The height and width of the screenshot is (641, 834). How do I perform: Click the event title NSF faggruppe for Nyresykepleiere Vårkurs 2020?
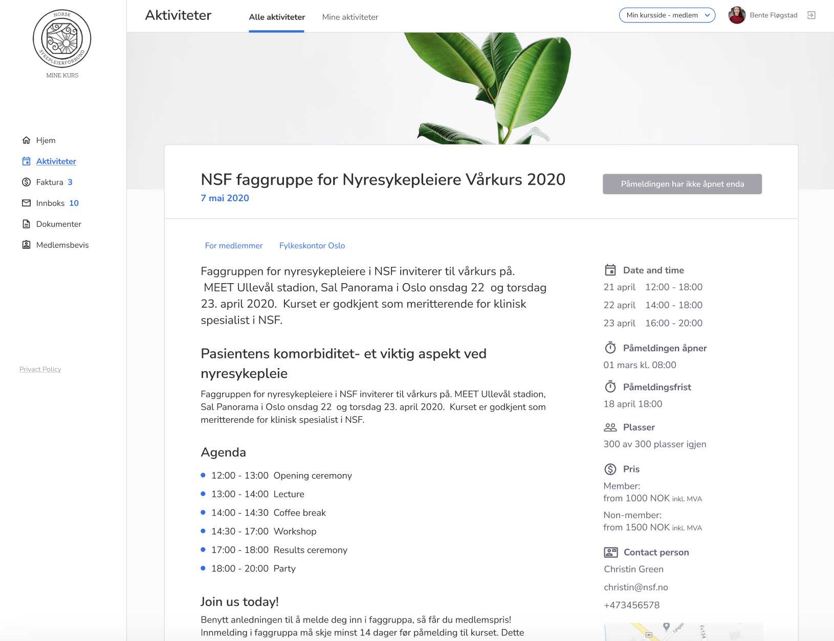(x=383, y=180)
